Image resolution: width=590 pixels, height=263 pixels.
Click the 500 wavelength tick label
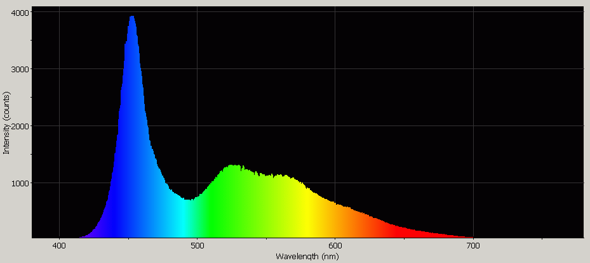tap(197, 247)
